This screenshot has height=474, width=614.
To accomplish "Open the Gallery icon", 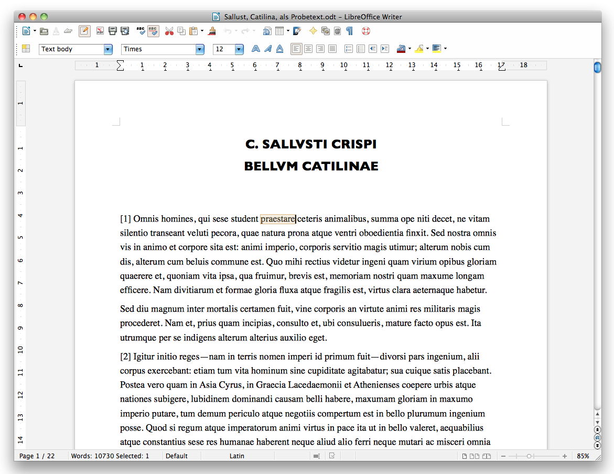I will coord(326,31).
